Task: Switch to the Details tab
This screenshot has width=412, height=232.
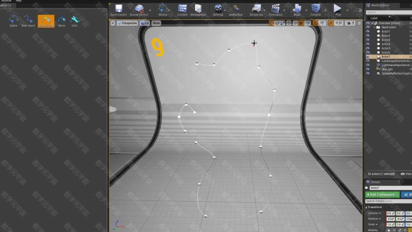Action: [376, 182]
